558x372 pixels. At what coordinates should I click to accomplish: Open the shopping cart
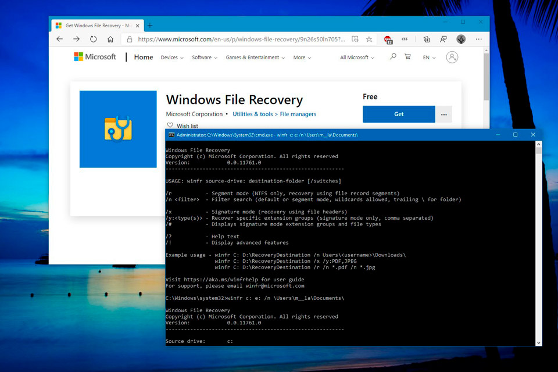(408, 56)
